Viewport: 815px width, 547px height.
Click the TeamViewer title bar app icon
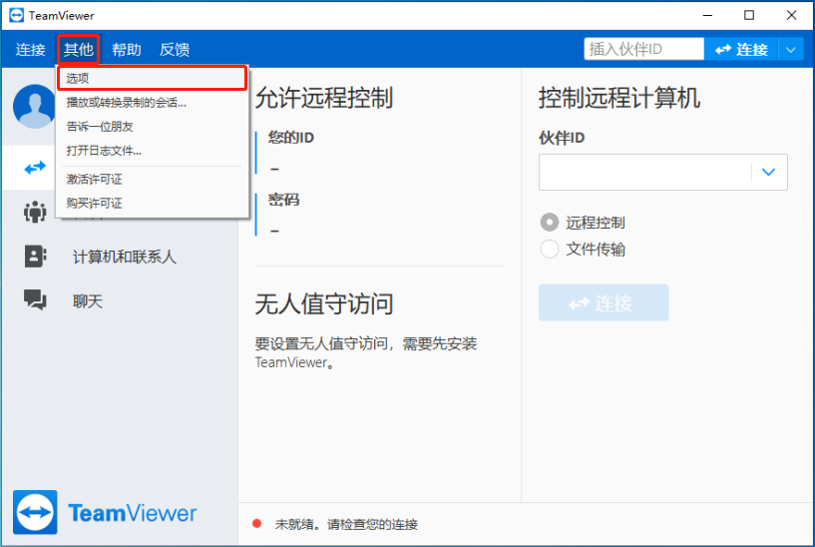point(16,15)
